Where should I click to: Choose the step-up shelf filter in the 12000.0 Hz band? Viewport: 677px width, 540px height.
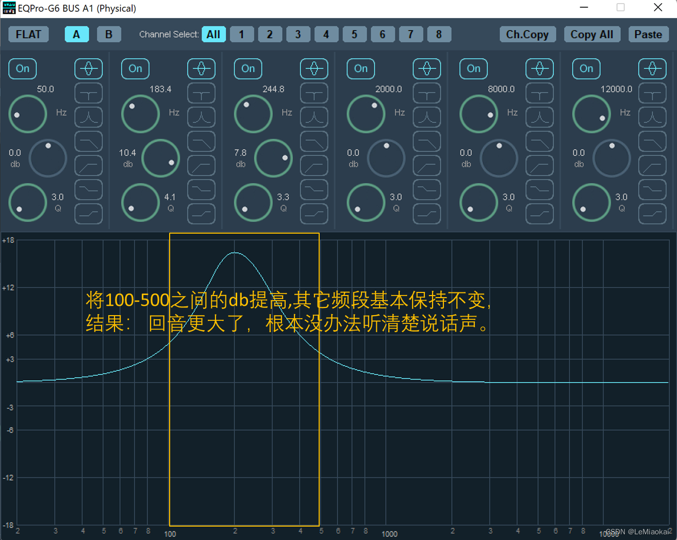point(652,214)
